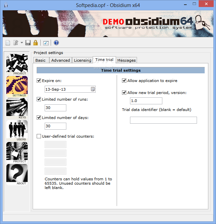Open the expiry date calendar picker
Image resolution: width=216 pixels, height=224 pixels.
click(x=93, y=89)
